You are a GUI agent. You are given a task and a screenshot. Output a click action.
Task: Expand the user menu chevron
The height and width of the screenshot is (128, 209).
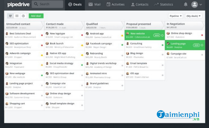201,4
